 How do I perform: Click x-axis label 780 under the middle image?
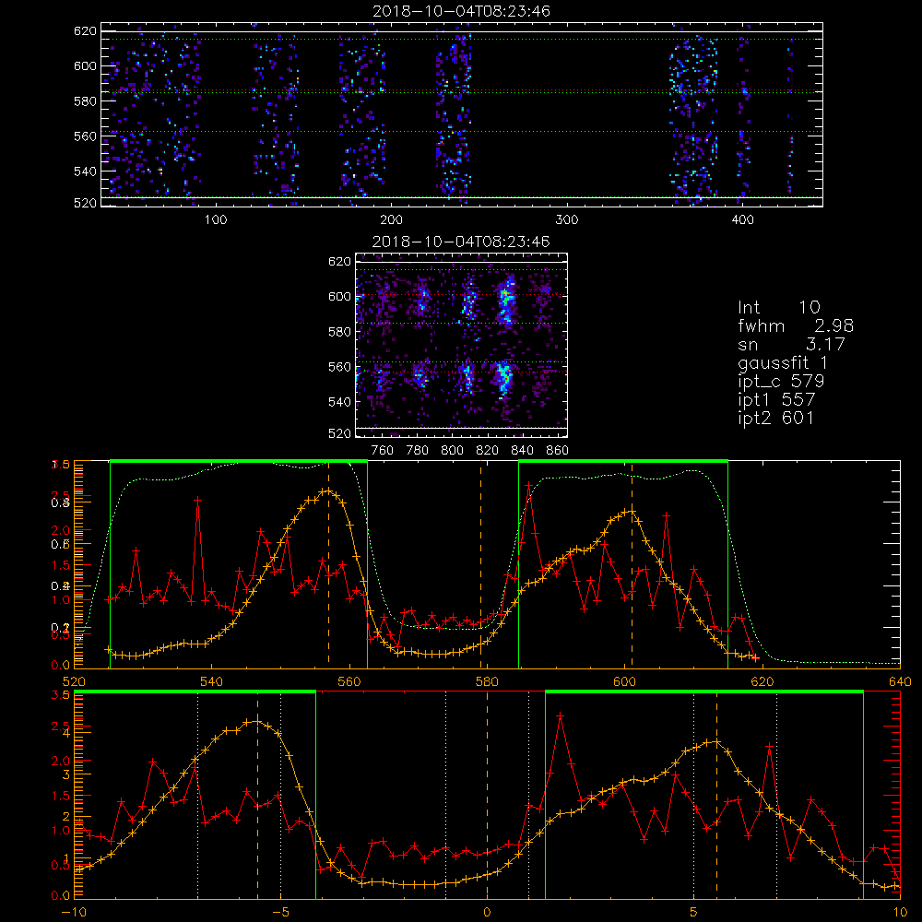pyautogui.click(x=418, y=451)
